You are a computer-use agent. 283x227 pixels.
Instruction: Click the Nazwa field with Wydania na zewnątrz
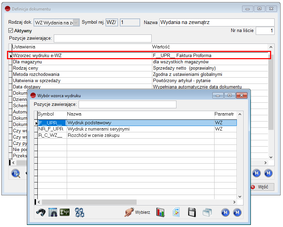coord(217,23)
